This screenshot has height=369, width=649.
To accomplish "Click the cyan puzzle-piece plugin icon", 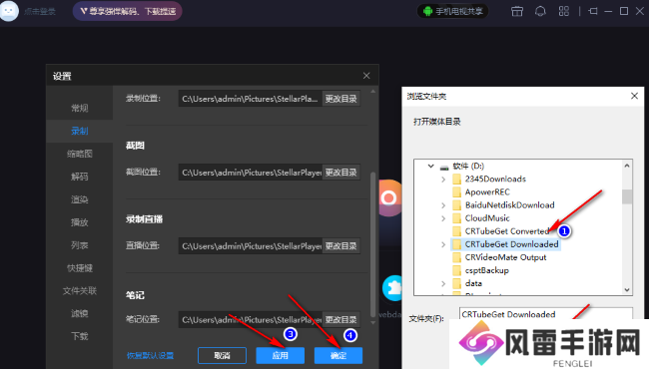I will pos(392,287).
